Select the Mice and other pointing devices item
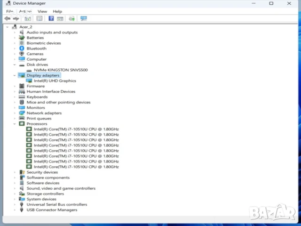 [x=58, y=102]
